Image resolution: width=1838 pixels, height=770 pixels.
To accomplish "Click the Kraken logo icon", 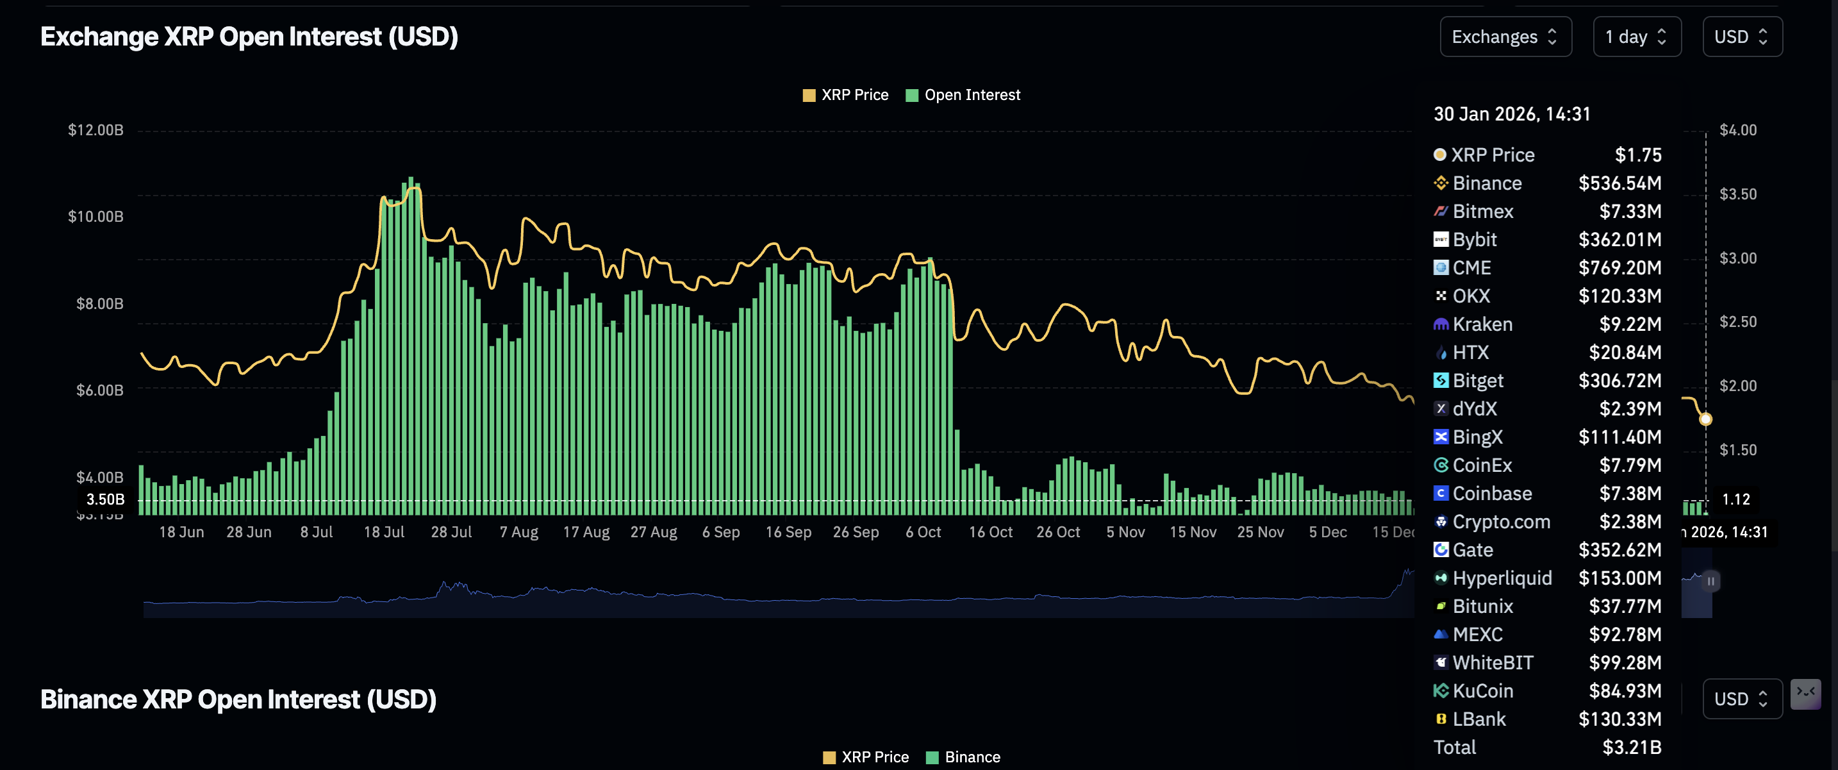I will pos(1441,324).
